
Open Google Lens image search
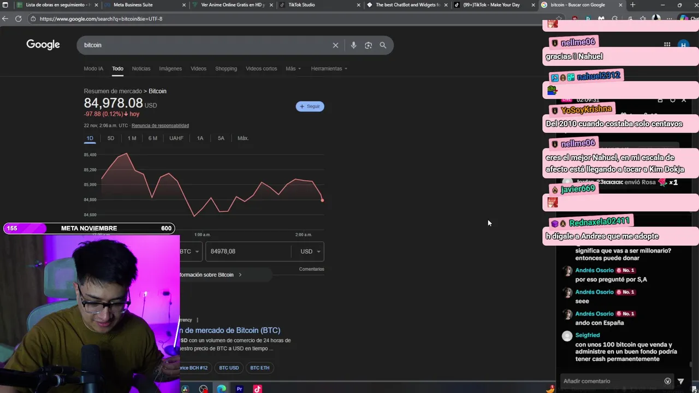tap(368, 45)
